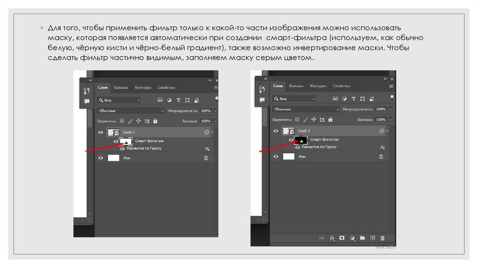478x268 pixels.
Task: Enable pixel layer filter in left Layers panel
Action: click(160, 100)
